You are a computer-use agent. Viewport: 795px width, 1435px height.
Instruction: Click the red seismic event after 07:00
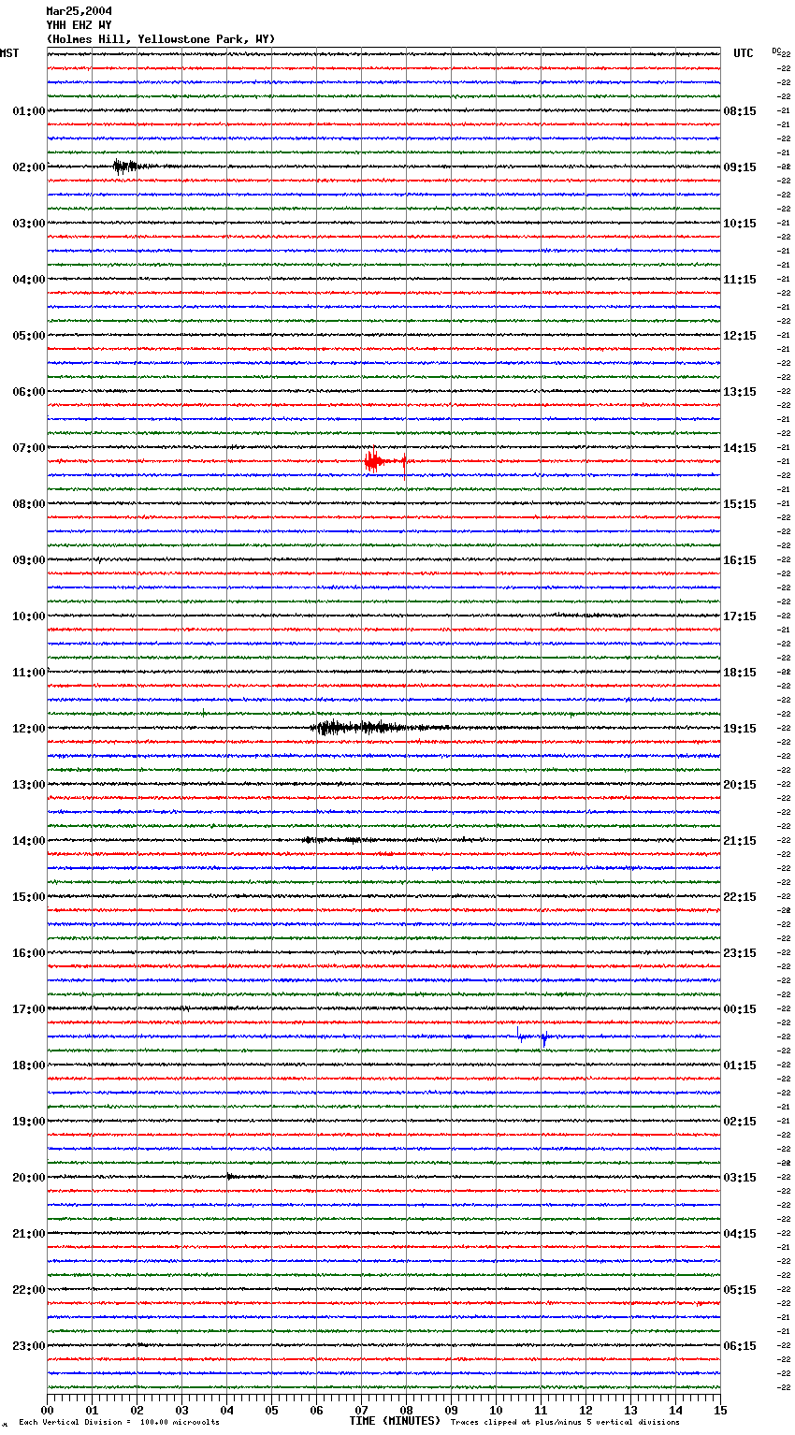tap(385, 461)
